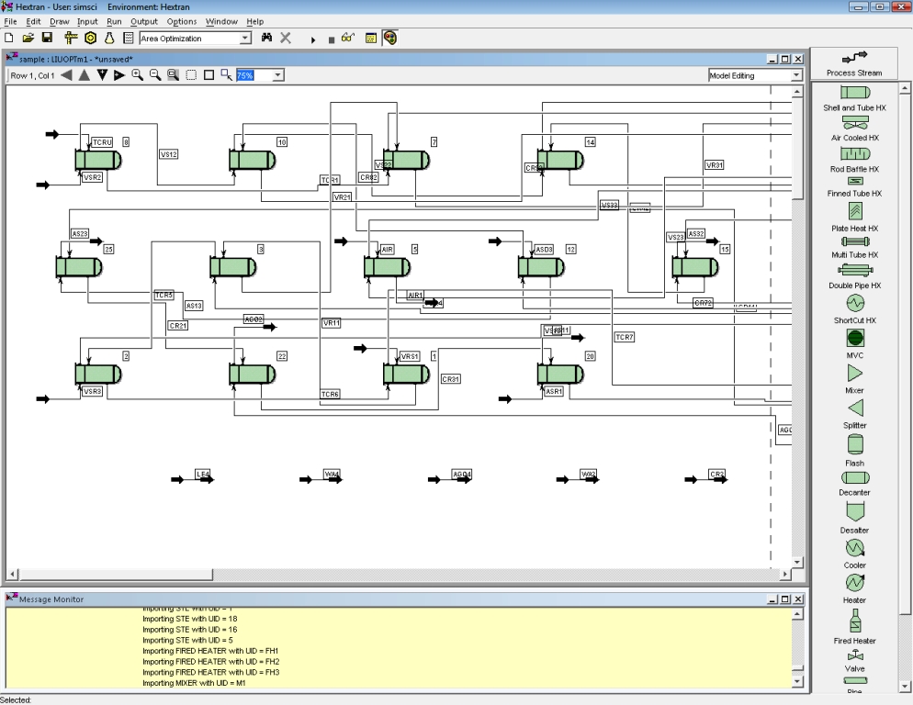The image size is (913, 705).
Task: Select the MVC unit icon
Action: [x=855, y=338]
